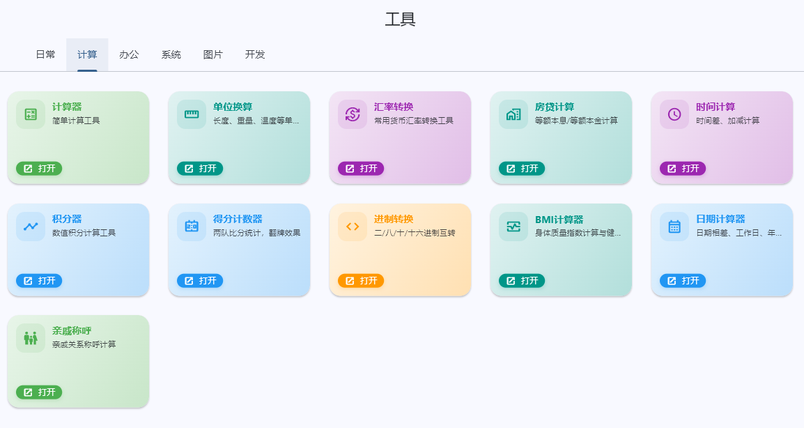Click the calendar icon for 日期计算器

click(675, 227)
